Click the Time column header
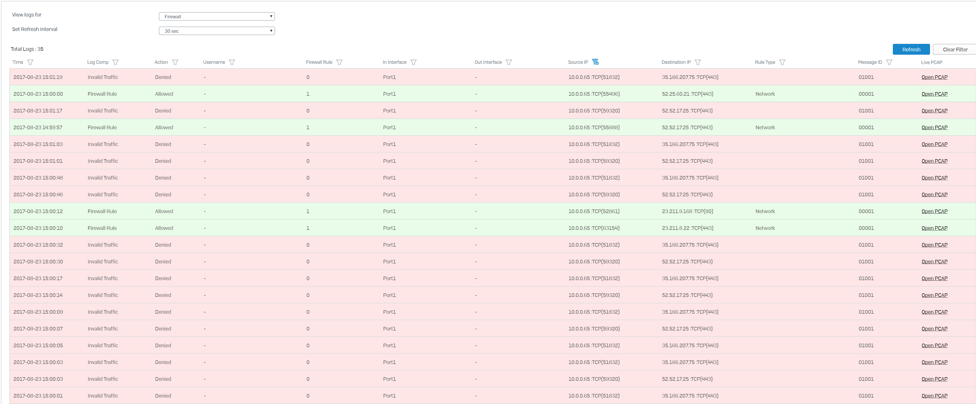The height and width of the screenshot is (404, 976). (x=18, y=62)
